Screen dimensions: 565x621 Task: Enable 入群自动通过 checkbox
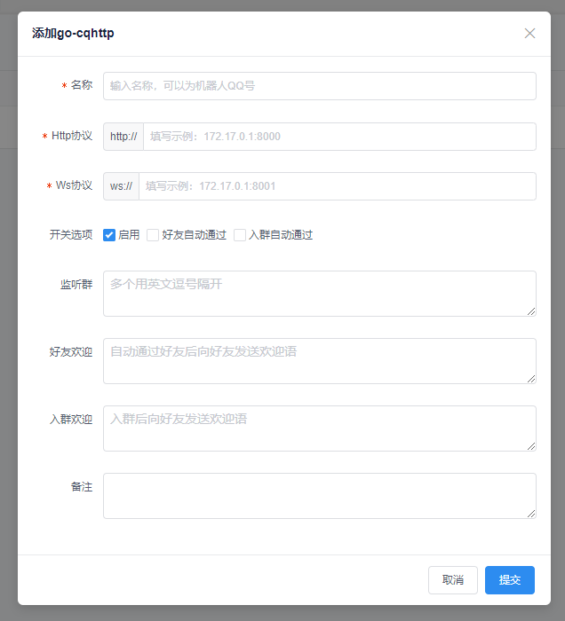[240, 235]
